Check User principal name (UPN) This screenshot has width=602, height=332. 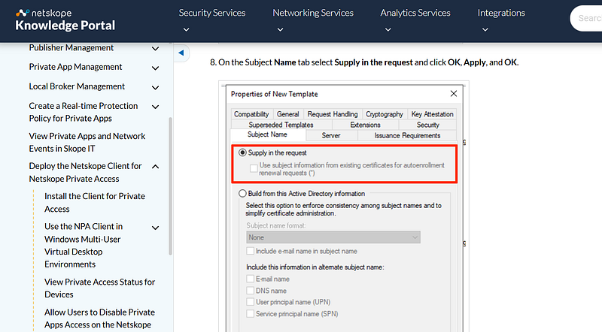pos(251,302)
